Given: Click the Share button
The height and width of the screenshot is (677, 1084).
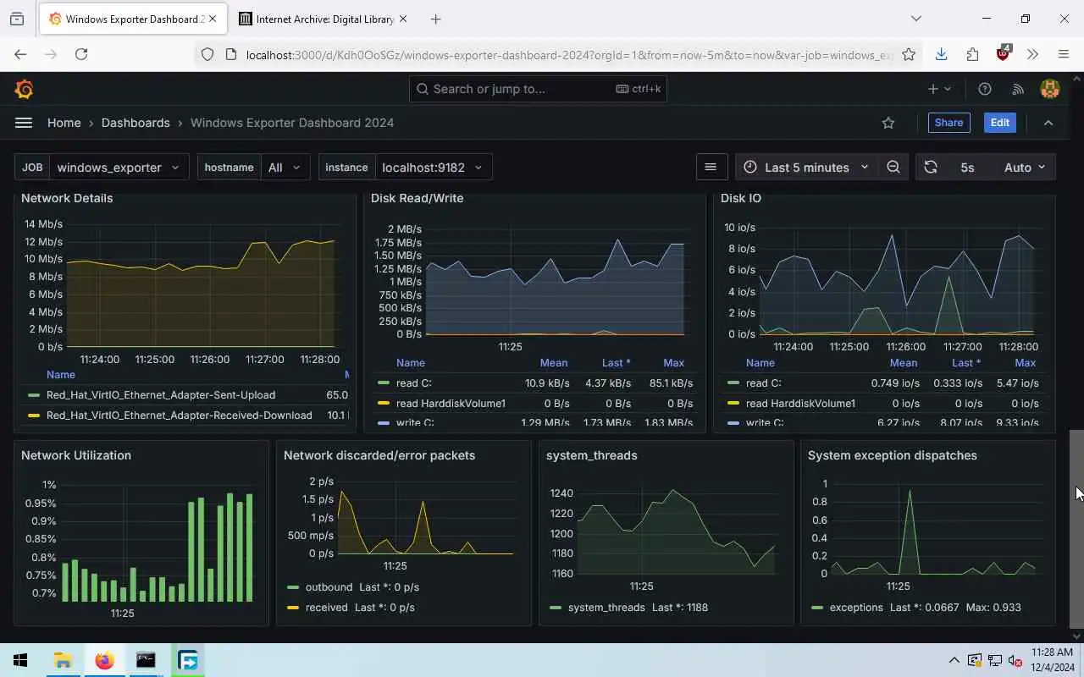Looking at the screenshot, I should 948,123.
